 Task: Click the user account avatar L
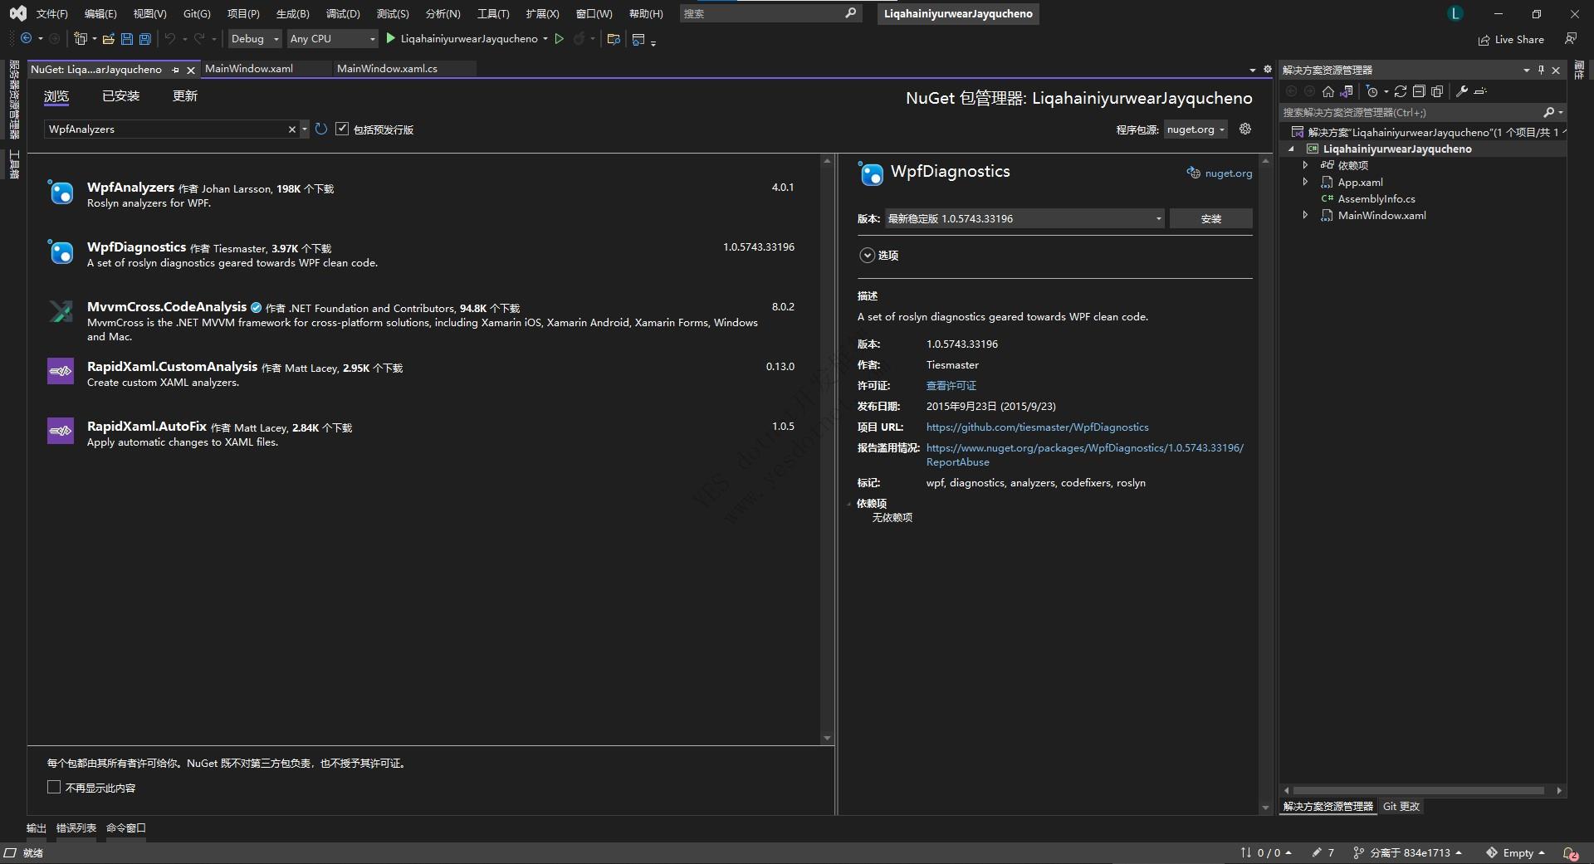click(x=1455, y=13)
